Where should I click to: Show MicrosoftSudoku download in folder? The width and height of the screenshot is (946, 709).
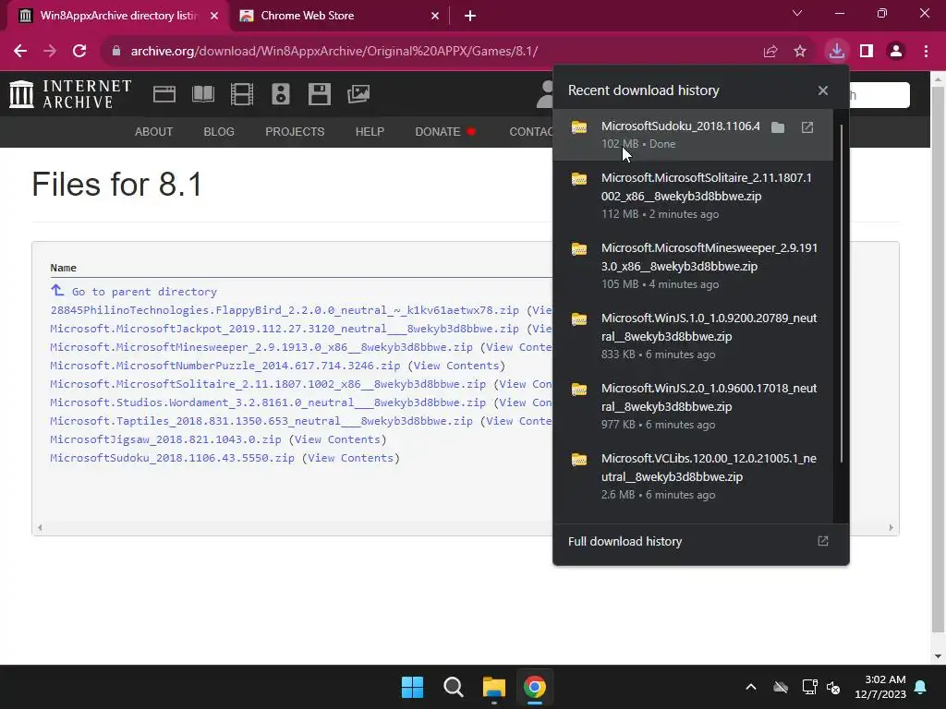[778, 127]
